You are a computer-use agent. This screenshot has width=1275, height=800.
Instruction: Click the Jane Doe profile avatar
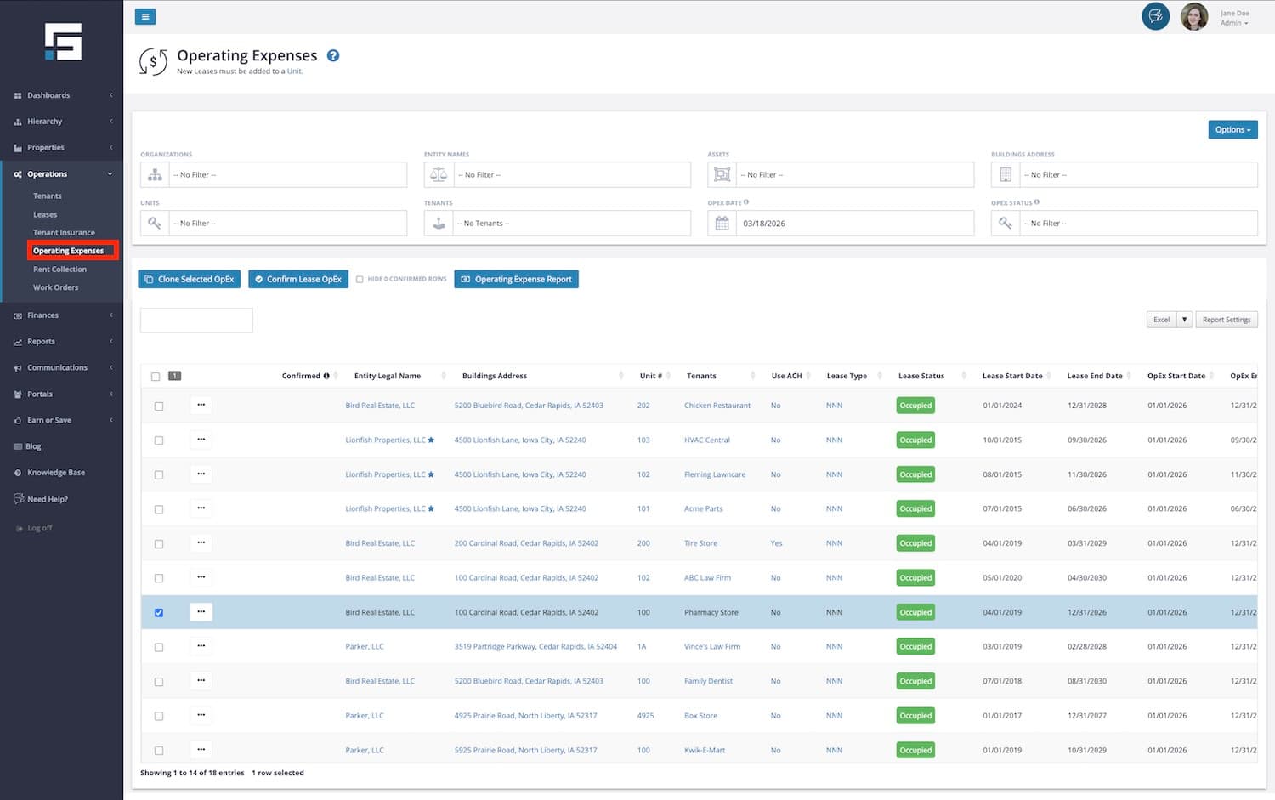pos(1193,17)
